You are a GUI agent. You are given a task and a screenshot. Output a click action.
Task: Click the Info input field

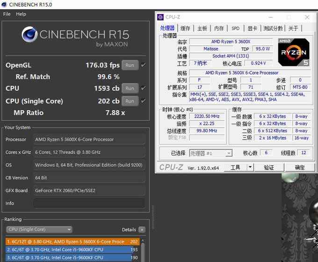click(x=89, y=203)
